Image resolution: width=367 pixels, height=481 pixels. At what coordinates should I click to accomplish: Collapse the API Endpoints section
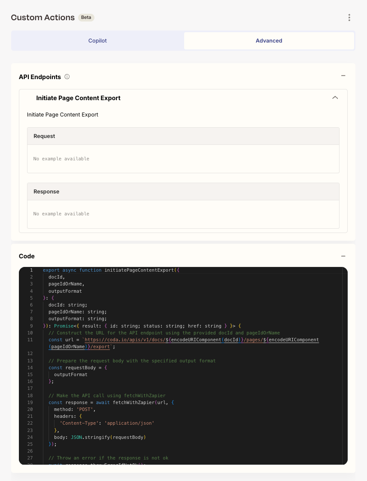(x=343, y=76)
